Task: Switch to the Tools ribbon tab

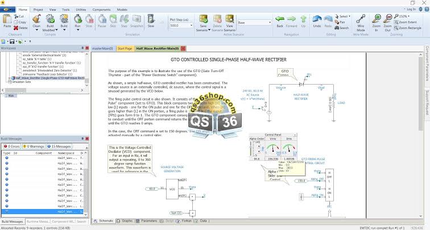Action: (66, 10)
